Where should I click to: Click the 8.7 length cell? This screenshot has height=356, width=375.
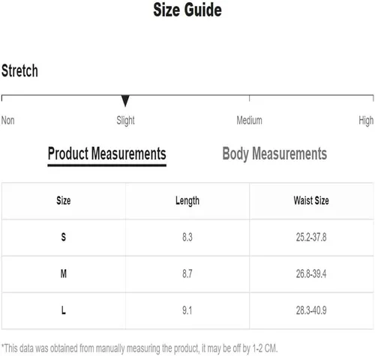pos(187,274)
